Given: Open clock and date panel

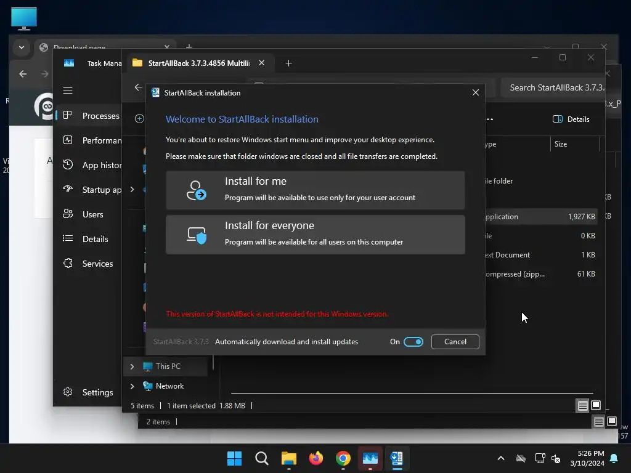Looking at the screenshot, I should (x=587, y=458).
